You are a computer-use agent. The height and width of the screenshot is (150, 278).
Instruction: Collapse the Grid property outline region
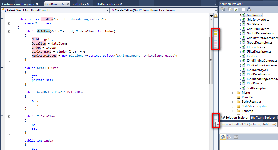[x=9, y=68]
